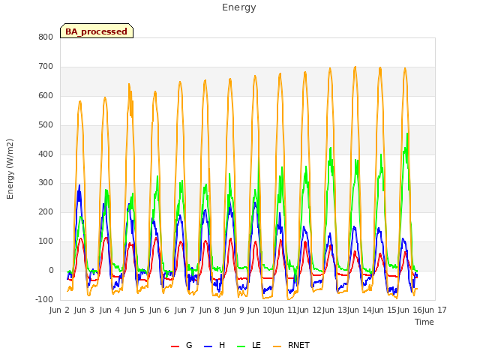
Task: Click the Jun 14 x-axis tick label
Action: click(358, 310)
